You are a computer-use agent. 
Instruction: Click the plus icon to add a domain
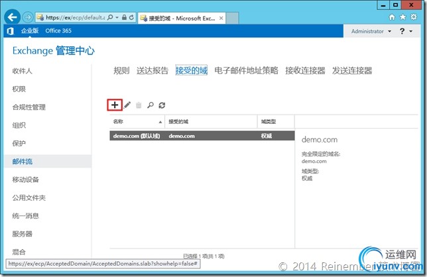coord(115,105)
